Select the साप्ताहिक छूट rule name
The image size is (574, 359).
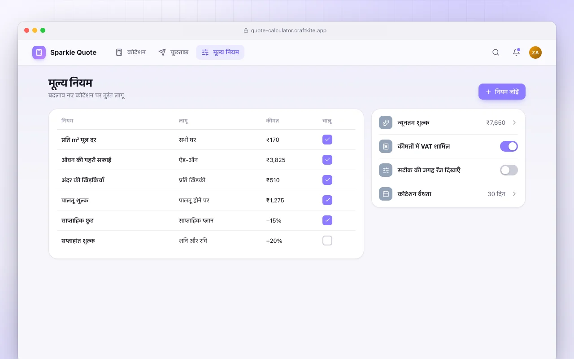78,220
